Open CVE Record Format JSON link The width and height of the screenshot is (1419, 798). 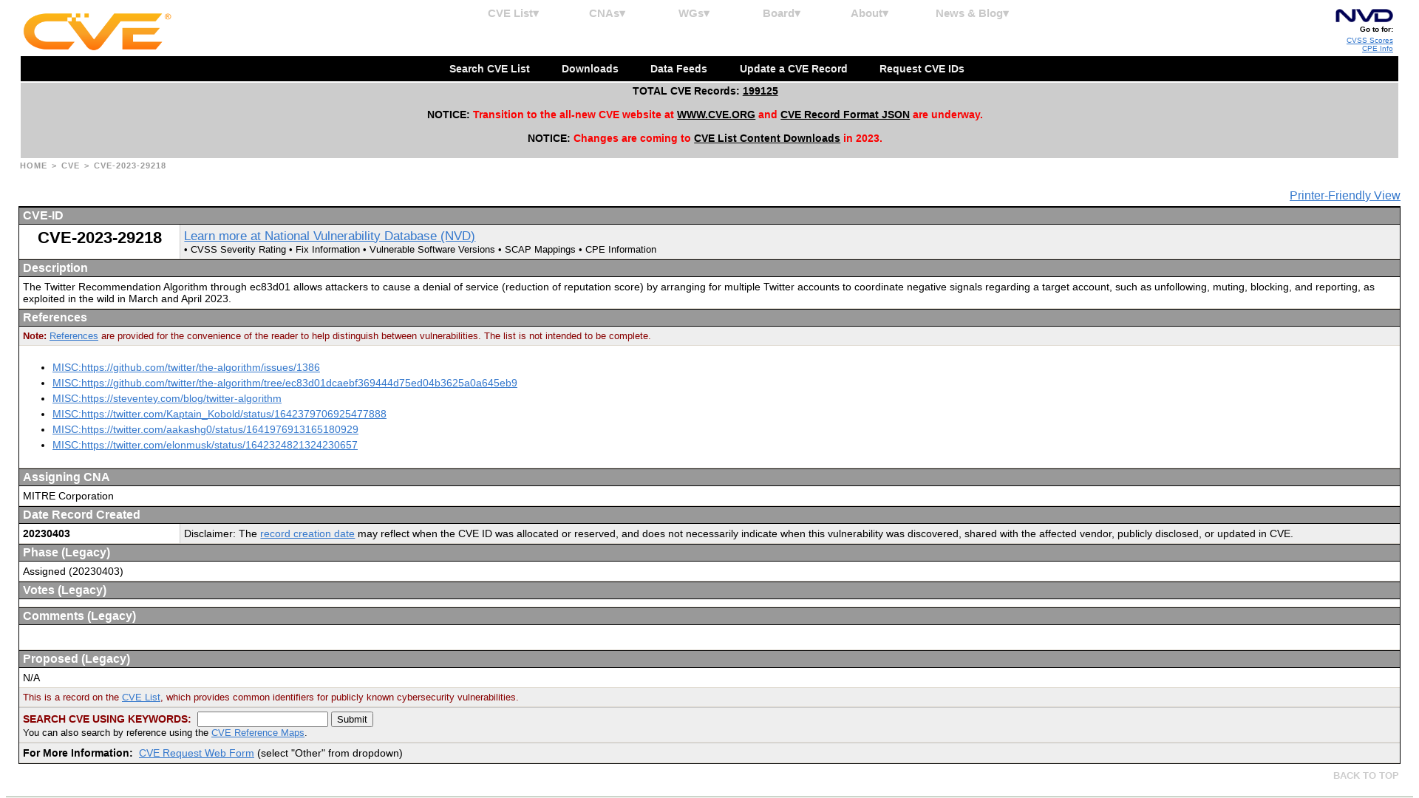pos(845,115)
